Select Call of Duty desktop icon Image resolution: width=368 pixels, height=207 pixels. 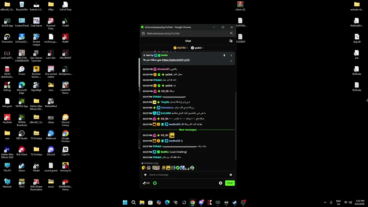66,6
